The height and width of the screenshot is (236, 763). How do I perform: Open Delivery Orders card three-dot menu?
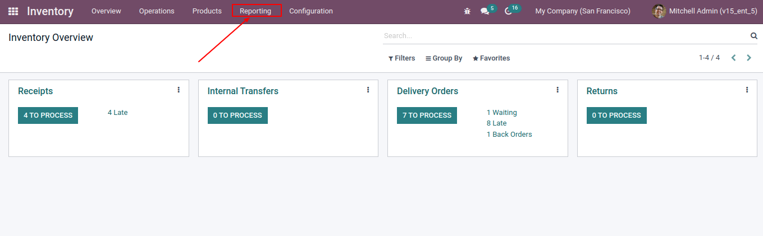558,90
